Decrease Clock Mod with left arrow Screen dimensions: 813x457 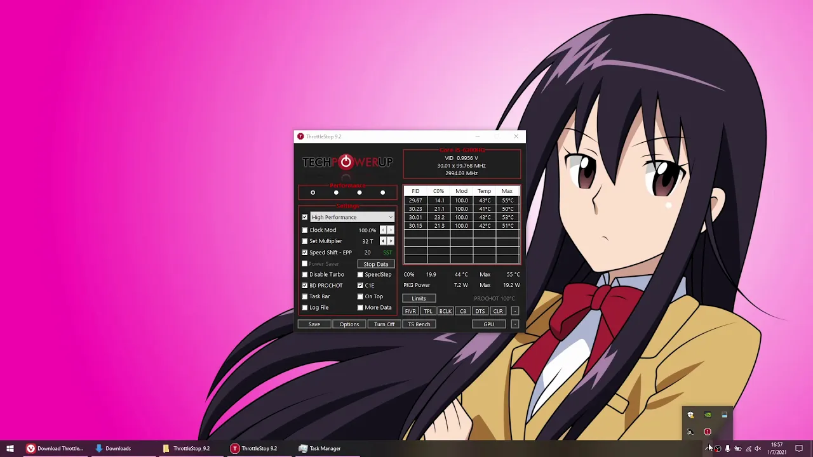pos(383,230)
